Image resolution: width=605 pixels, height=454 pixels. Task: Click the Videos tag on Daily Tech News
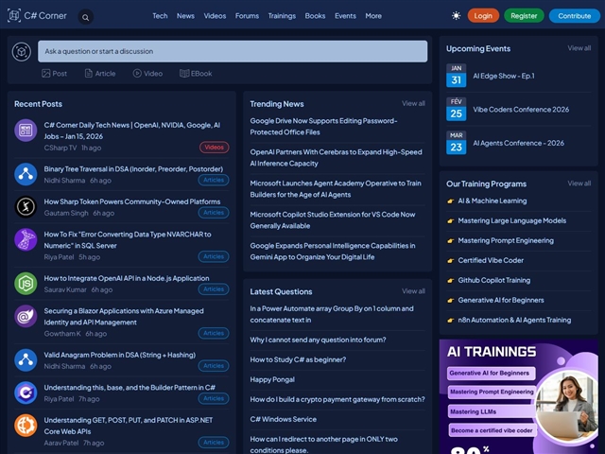pos(214,148)
